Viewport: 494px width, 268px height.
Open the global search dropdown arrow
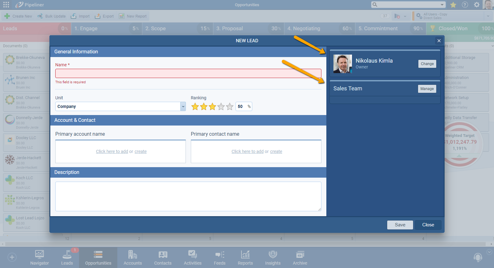coord(442,5)
